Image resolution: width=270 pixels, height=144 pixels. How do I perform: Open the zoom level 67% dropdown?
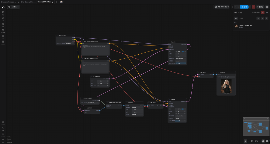click(257, 141)
